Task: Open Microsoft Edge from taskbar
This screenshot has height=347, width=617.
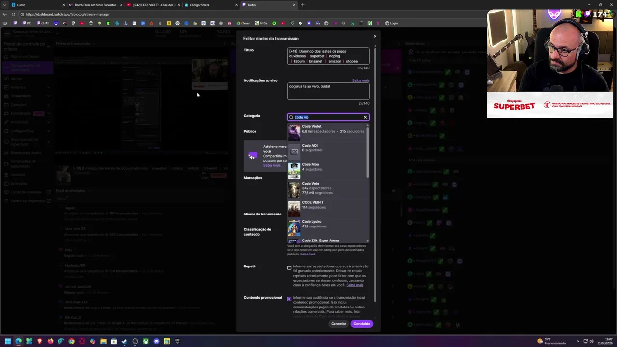Action: [18, 342]
